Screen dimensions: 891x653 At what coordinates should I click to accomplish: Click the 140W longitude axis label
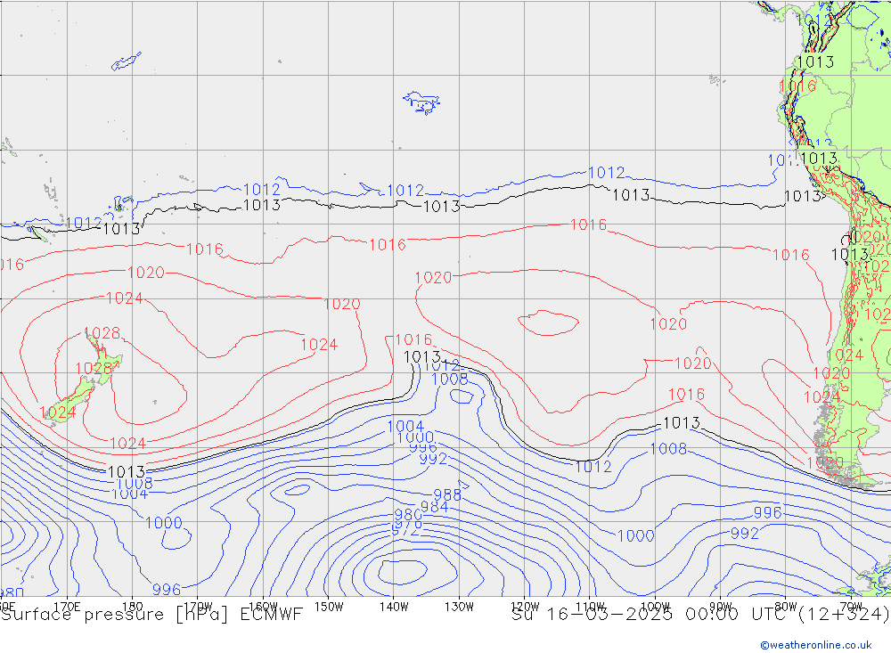[x=394, y=607]
